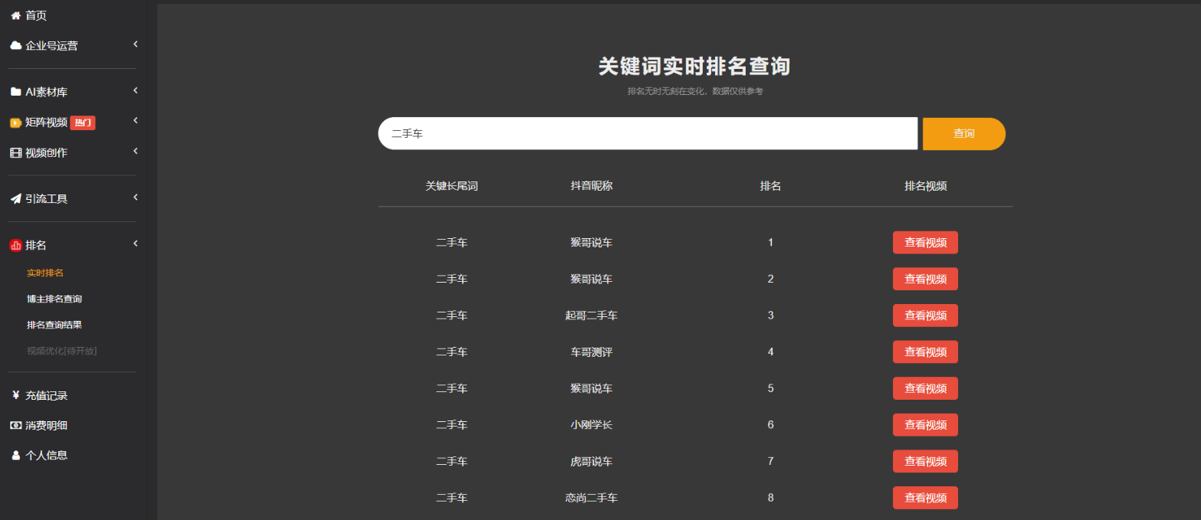
Task: View video for 虎哥说车 rank 7
Action: pyautogui.click(x=925, y=462)
